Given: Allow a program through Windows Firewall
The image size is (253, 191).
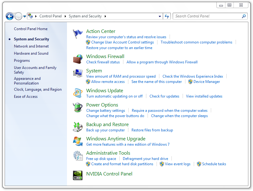Looking at the screenshot, I should (162, 62).
